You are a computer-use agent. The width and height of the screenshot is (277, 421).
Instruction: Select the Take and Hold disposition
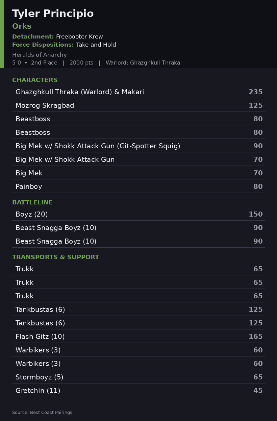96,45
